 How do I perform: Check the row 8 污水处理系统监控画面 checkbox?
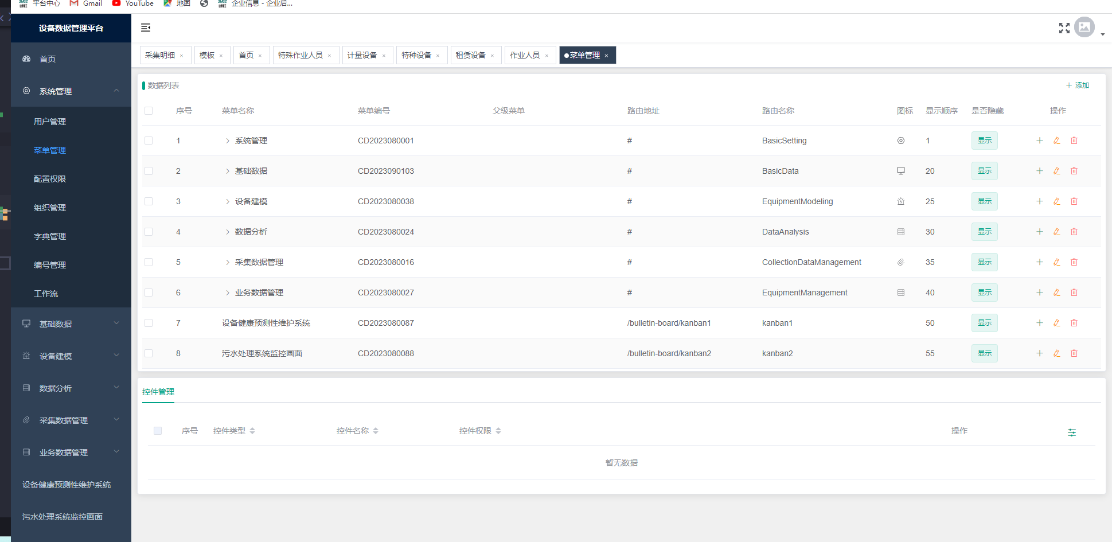[x=149, y=353]
